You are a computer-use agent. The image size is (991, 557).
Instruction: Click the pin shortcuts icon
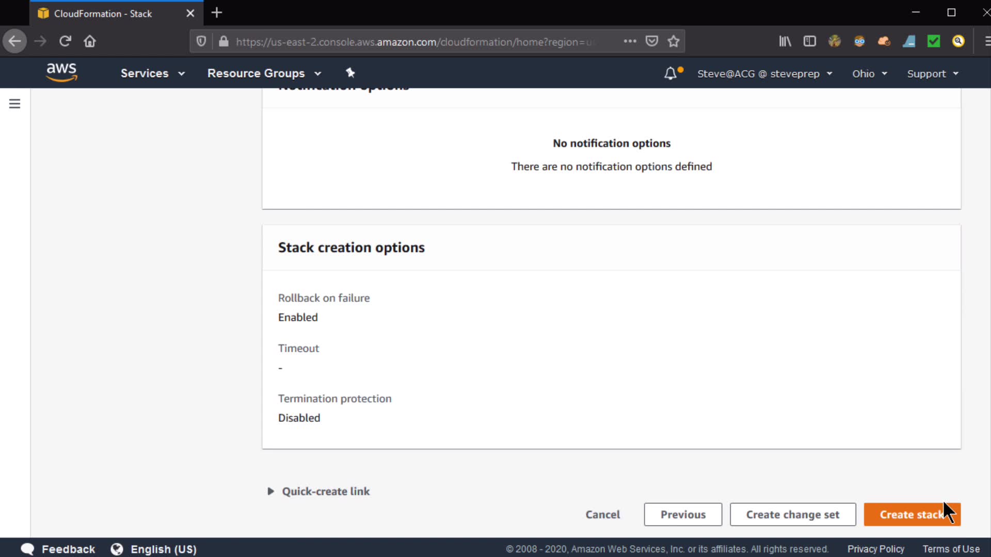(x=350, y=73)
